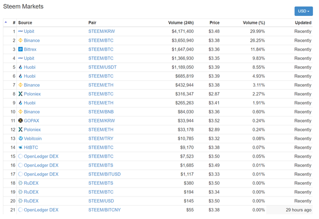This screenshot has width=319, height=219.
Task: Select the $2.87 price cell
Action: point(214,94)
